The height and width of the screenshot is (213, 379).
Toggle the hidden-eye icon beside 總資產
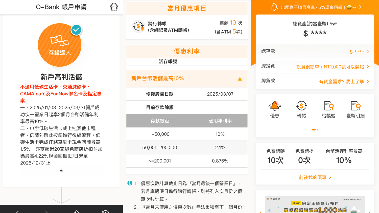click(334, 24)
